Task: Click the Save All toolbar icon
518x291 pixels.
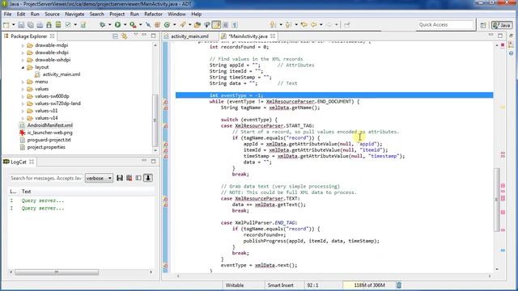Action: tap(31, 25)
